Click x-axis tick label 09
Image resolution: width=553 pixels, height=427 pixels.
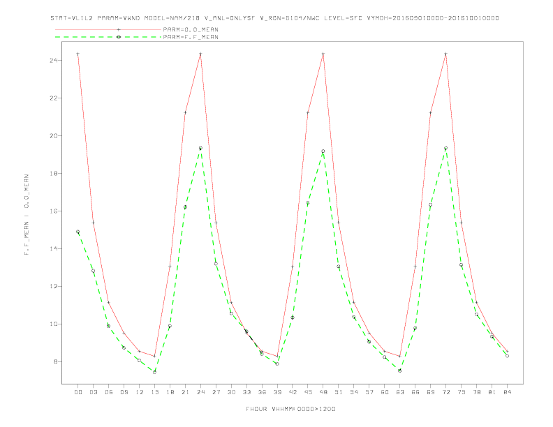124,392
